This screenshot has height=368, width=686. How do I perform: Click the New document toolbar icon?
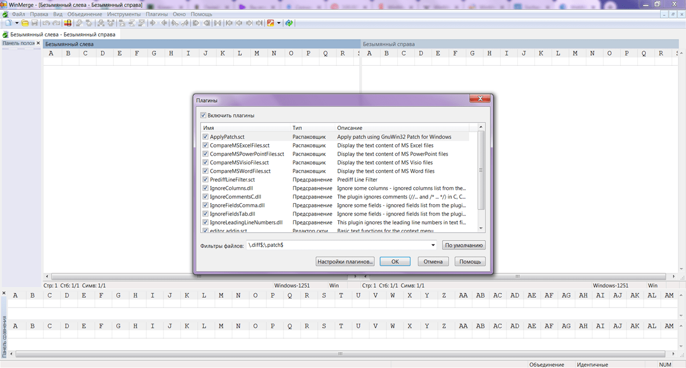[x=9, y=23]
